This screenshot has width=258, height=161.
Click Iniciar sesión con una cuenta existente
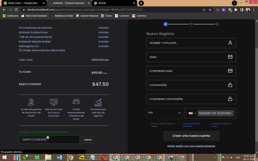point(191,146)
